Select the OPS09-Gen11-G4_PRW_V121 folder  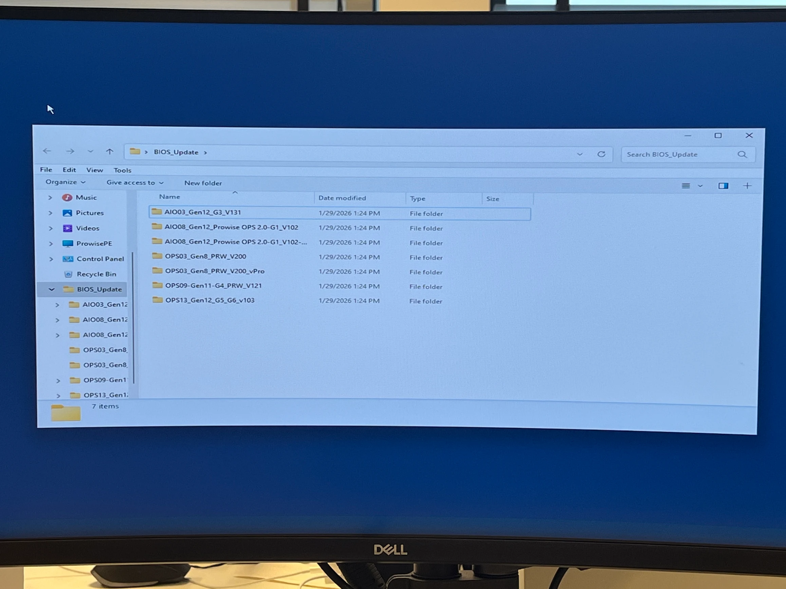click(x=213, y=286)
